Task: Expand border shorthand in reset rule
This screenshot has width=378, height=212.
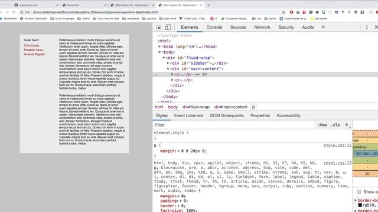Action: click(x=178, y=206)
